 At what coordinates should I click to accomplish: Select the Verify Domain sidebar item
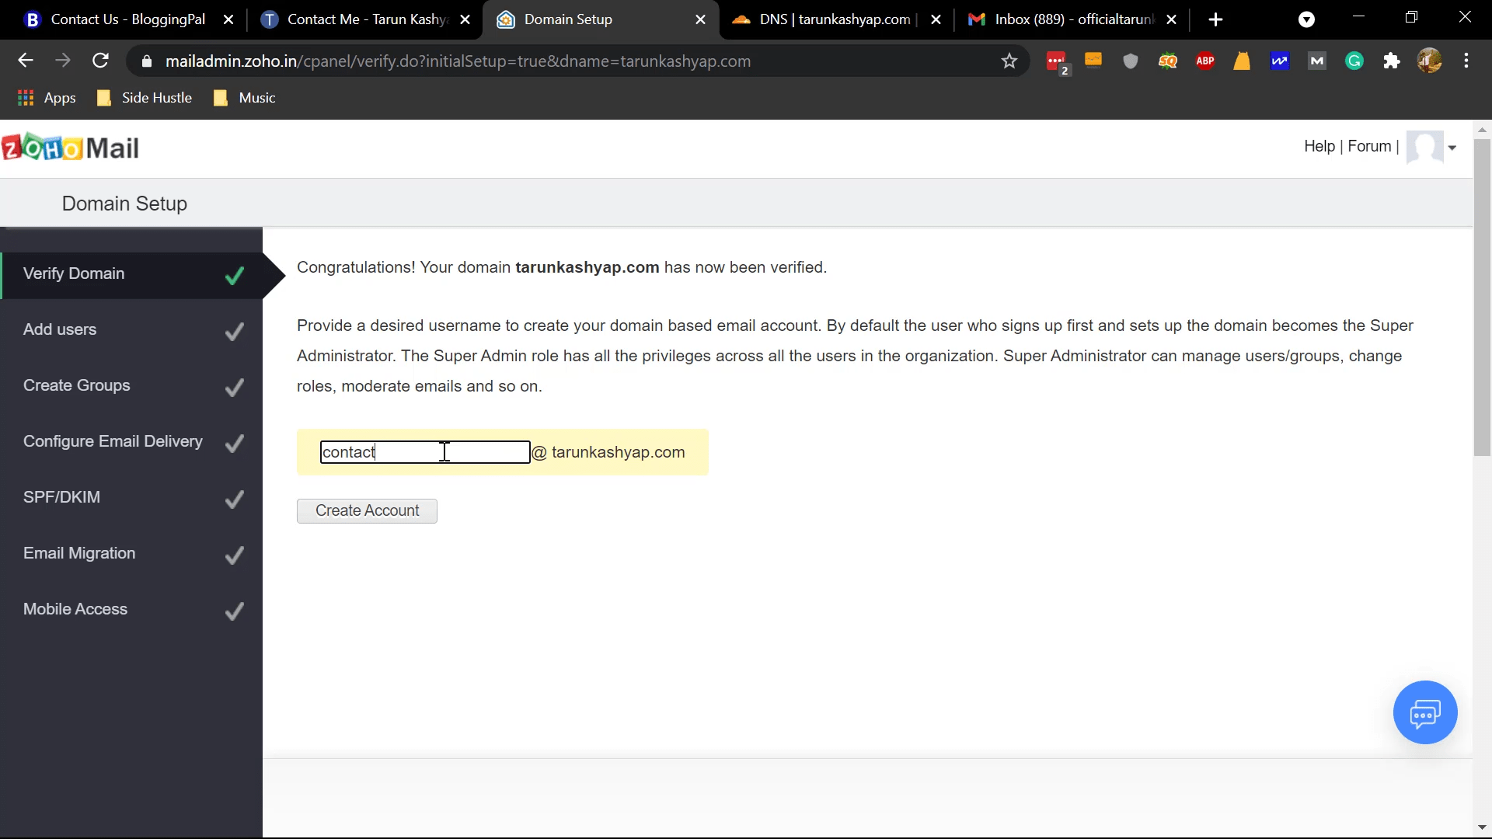click(131, 273)
